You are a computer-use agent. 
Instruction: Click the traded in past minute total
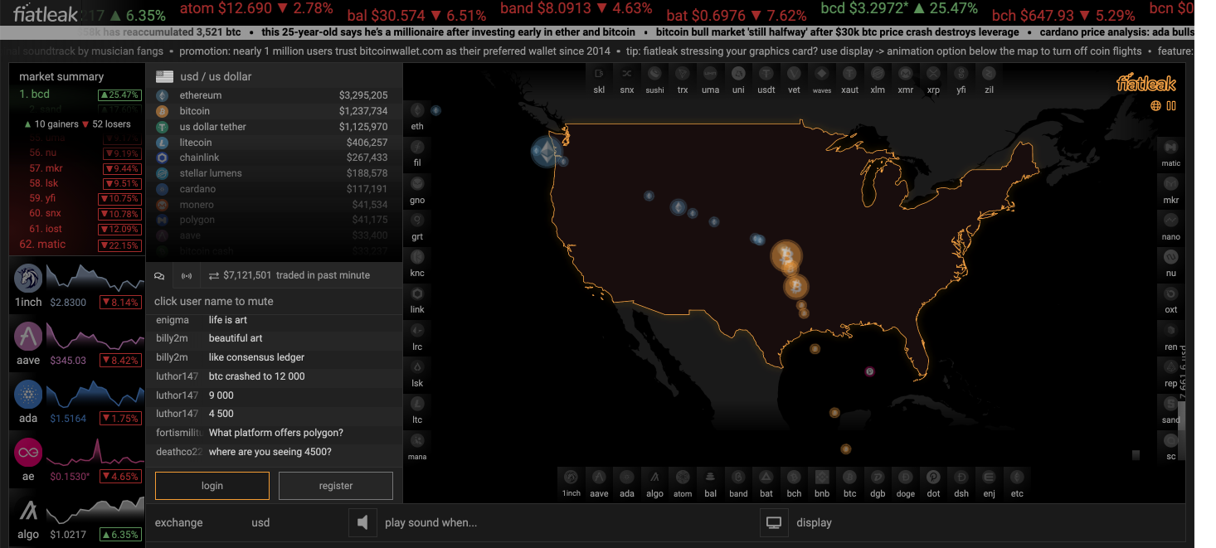289,275
